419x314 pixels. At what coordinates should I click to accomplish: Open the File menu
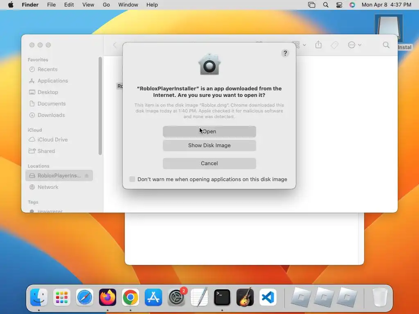(x=51, y=5)
